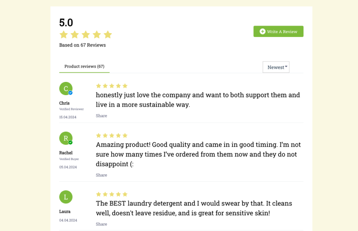The width and height of the screenshot is (358, 231).
Task: Click Laura's green L avatar
Action: click(66, 197)
